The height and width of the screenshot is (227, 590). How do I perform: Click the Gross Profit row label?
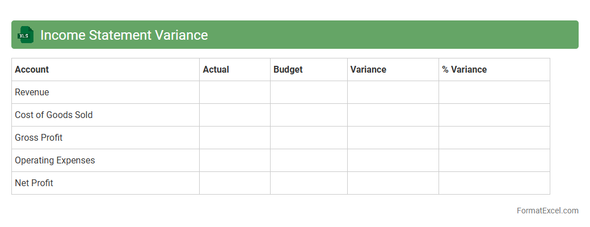point(39,138)
